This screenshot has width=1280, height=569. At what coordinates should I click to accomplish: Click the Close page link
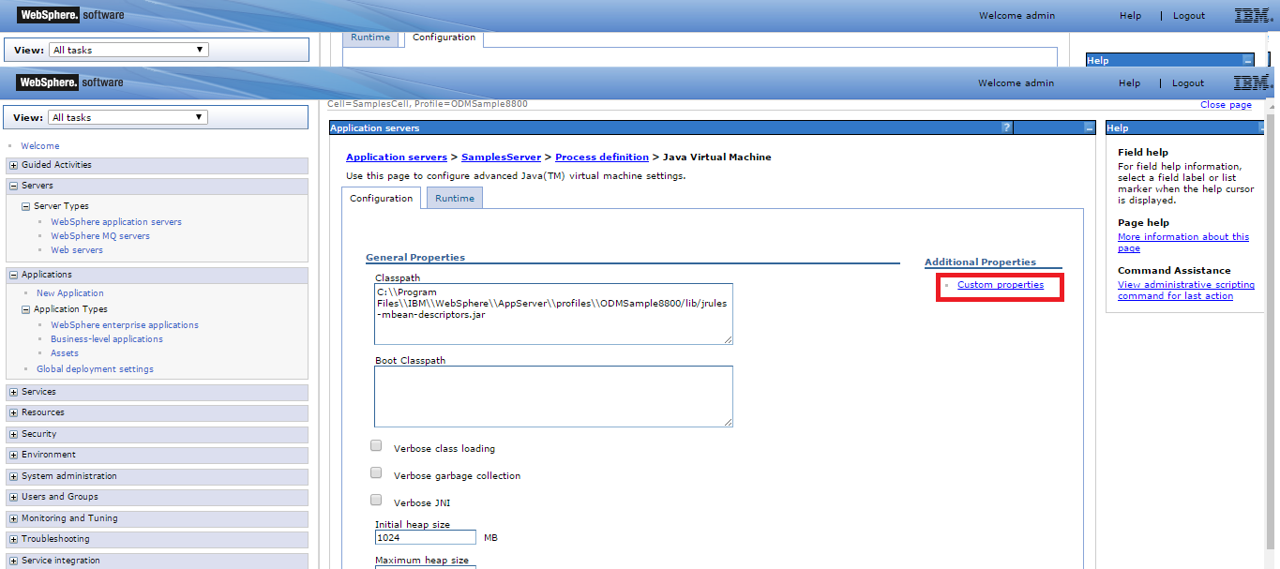(x=1226, y=104)
